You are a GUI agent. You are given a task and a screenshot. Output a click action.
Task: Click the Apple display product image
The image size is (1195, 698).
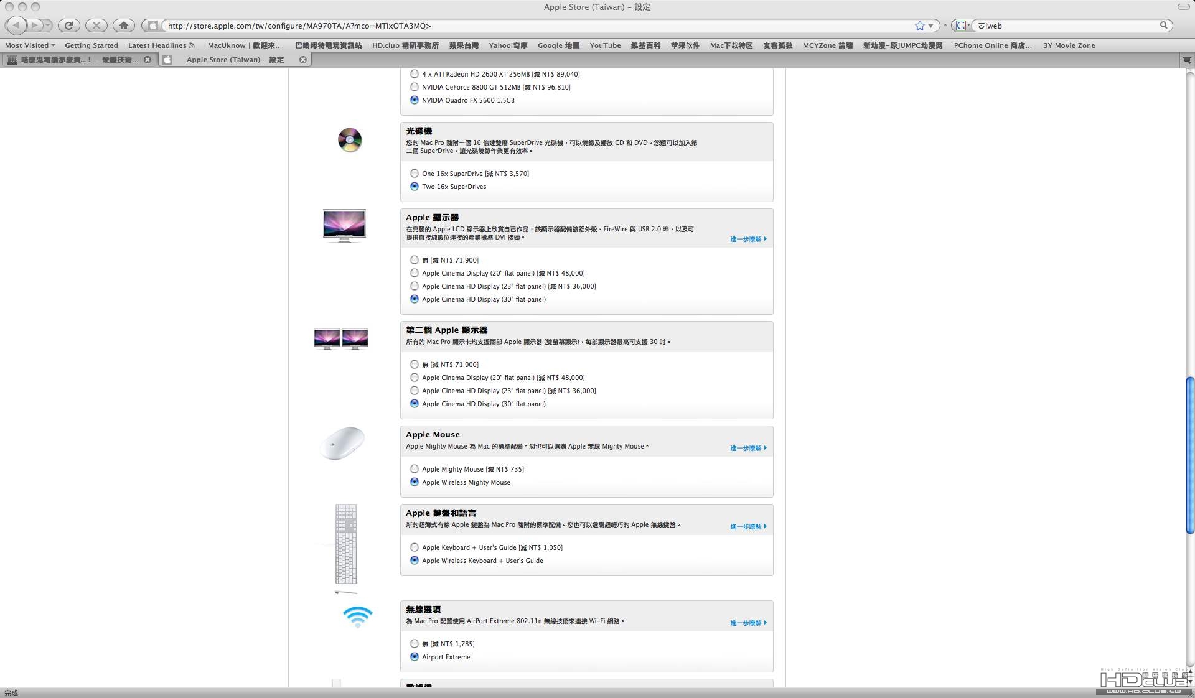[344, 225]
